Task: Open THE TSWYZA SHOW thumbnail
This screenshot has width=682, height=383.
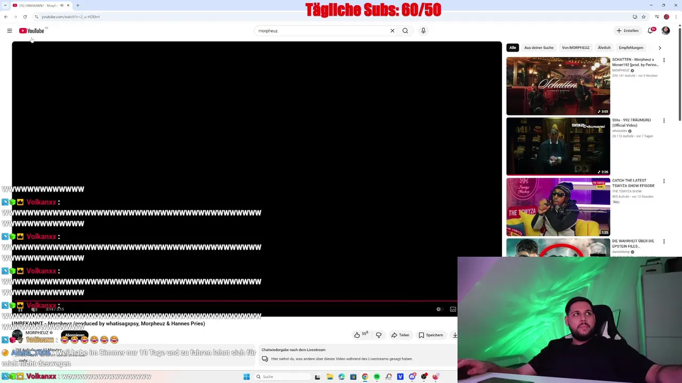Action: (x=558, y=207)
